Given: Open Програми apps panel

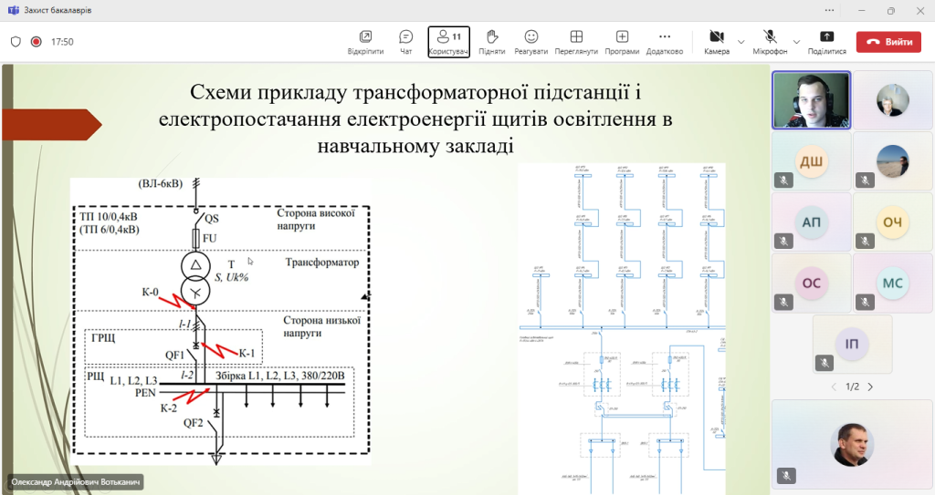Looking at the screenshot, I should 622,41.
